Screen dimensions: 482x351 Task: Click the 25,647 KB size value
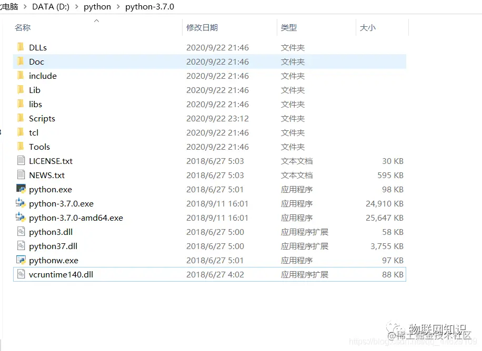tap(384, 218)
